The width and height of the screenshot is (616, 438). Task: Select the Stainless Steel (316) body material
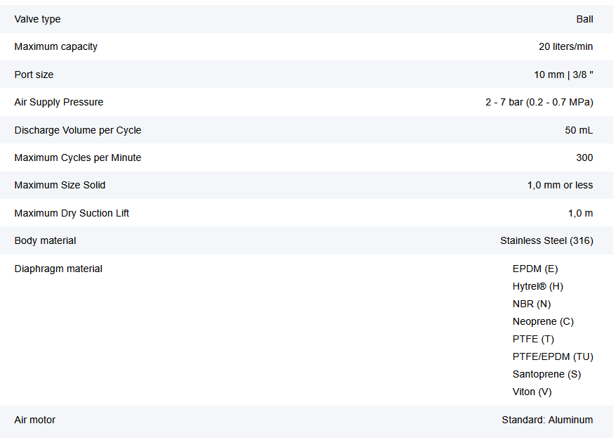pos(546,240)
